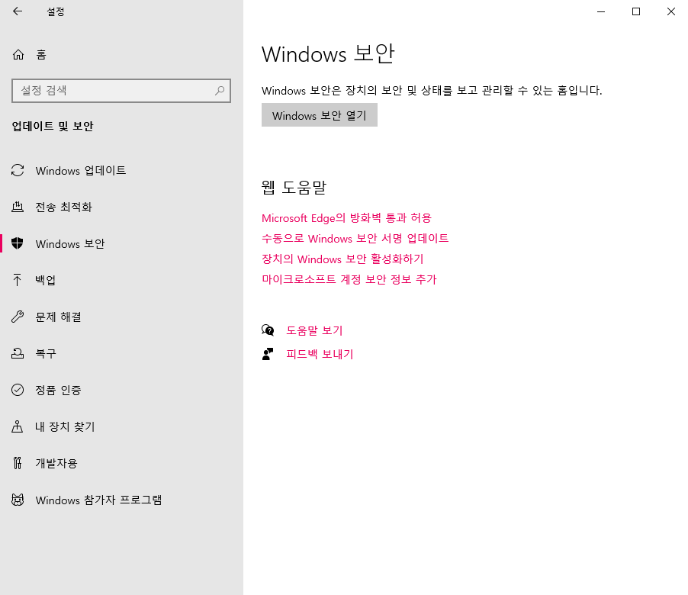Click the home icon in sidebar

click(x=18, y=54)
